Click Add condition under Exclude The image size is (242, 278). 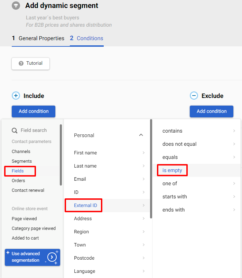211,111
